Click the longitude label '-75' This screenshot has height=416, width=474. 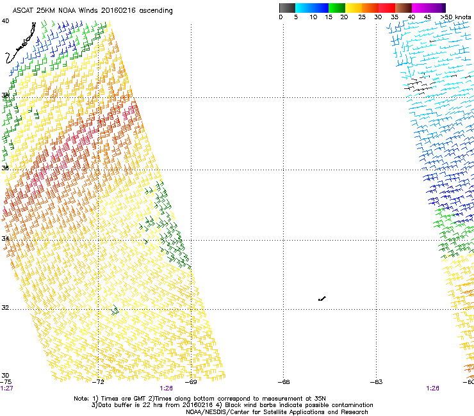6,381
